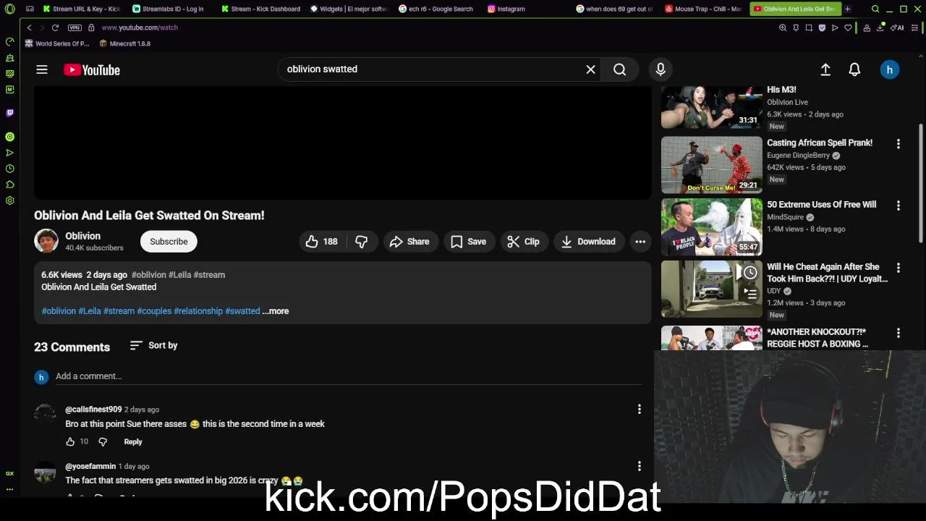The height and width of the screenshot is (521, 926).
Task: Open the comment Sort by dropdown
Action: 153,346
